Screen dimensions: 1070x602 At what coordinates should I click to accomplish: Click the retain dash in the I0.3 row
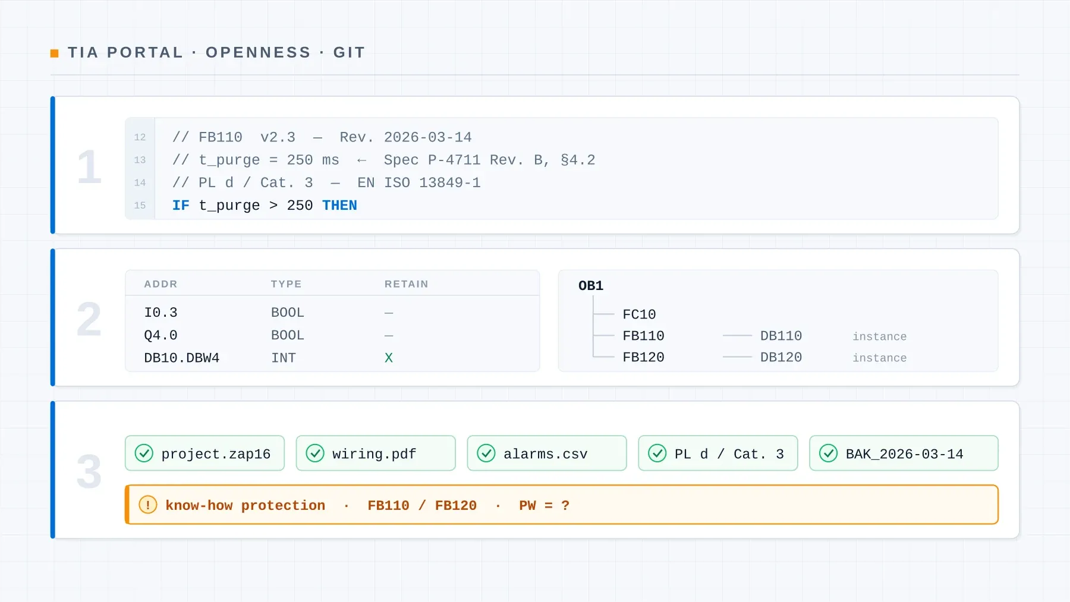(389, 313)
